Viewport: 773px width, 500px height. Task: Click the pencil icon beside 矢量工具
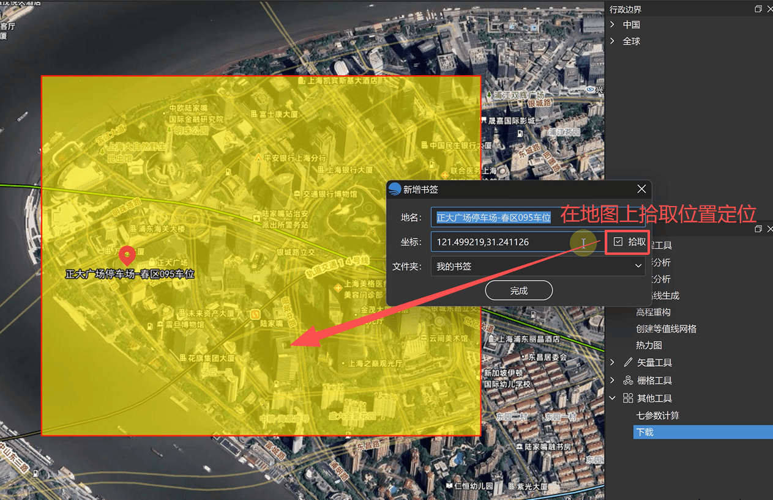(x=628, y=362)
